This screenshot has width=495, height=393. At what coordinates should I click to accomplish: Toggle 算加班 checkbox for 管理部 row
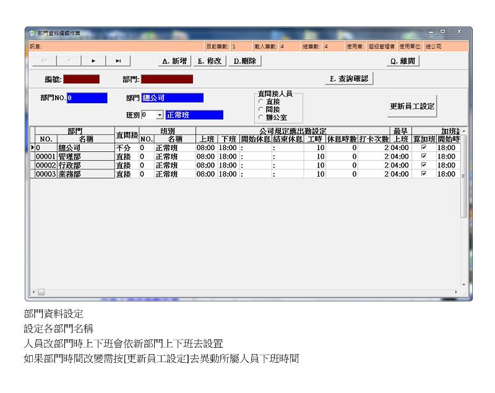coord(423,157)
